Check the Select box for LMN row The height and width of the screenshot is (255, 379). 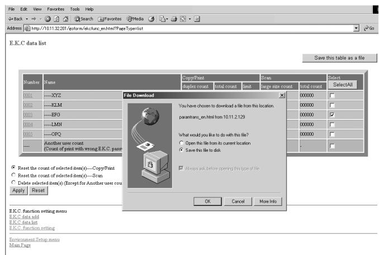pos(333,124)
